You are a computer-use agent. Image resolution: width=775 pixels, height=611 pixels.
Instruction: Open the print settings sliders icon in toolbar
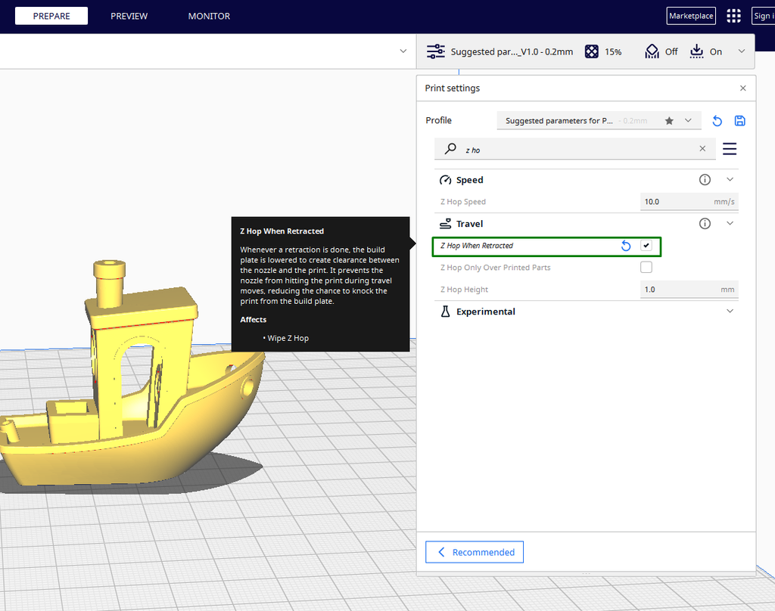435,51
